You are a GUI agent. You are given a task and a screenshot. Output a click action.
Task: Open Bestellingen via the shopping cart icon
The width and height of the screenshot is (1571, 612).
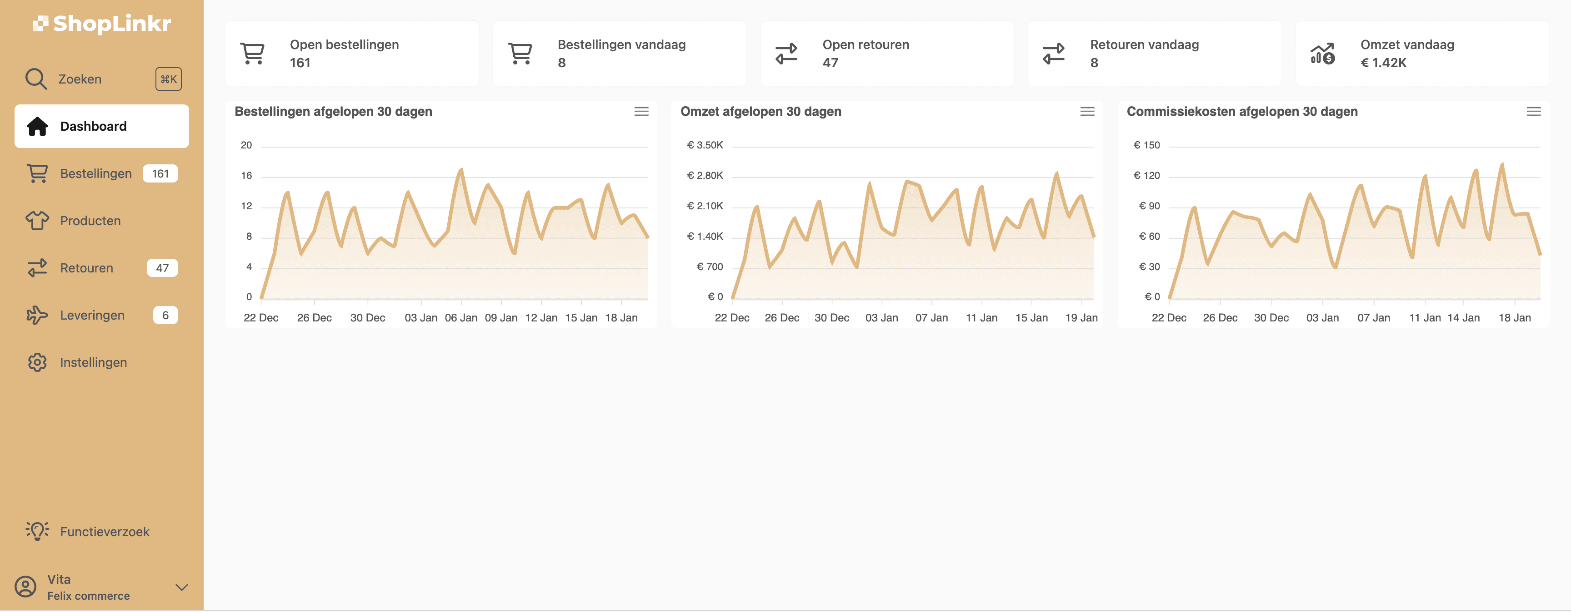36,173
